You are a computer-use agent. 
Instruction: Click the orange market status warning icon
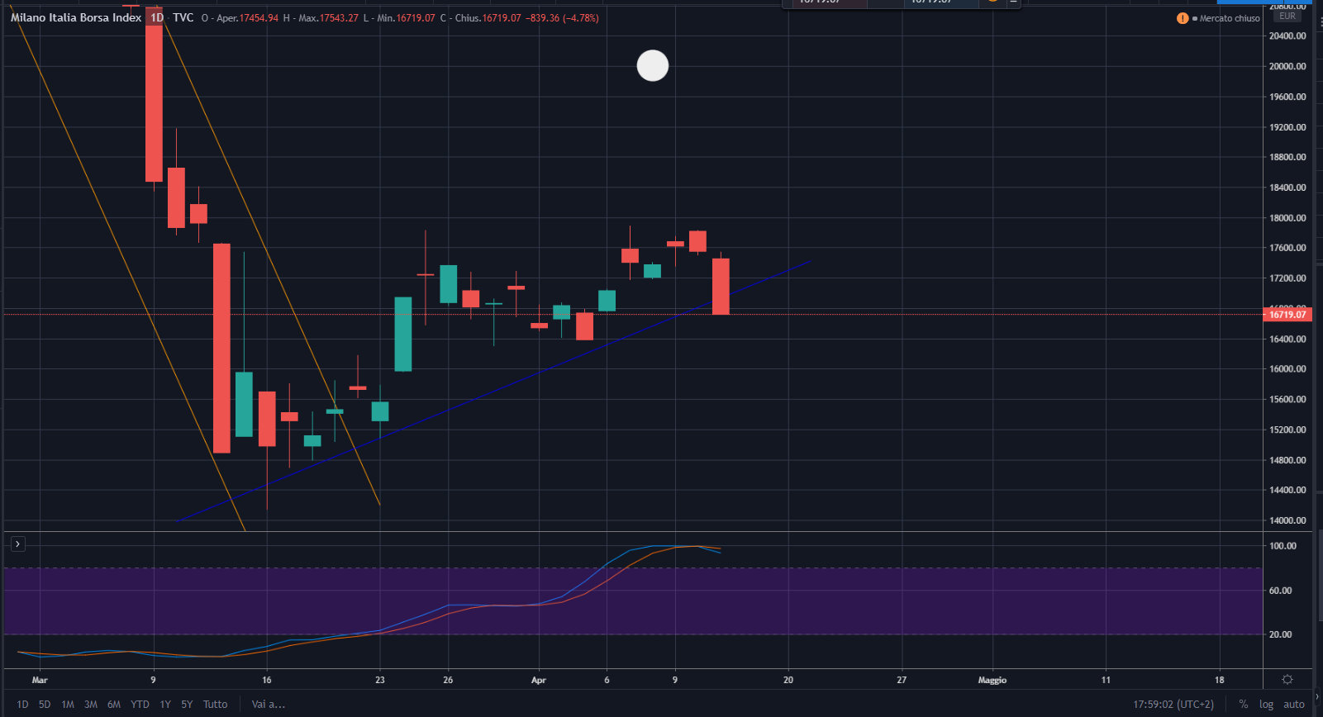[1183, 18]
